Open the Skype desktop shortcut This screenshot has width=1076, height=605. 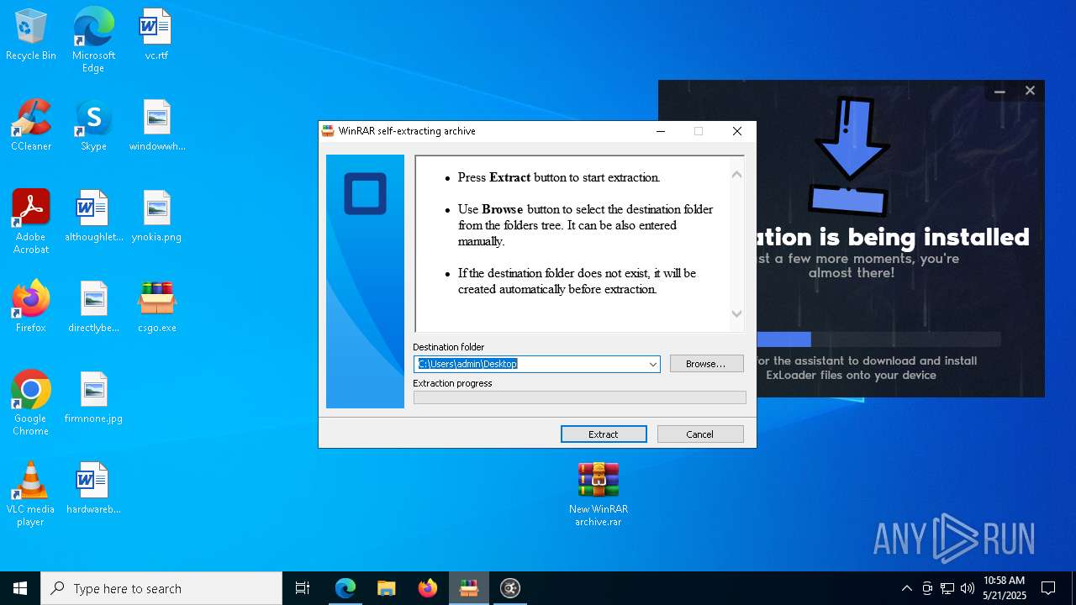(x=93, y=125)
